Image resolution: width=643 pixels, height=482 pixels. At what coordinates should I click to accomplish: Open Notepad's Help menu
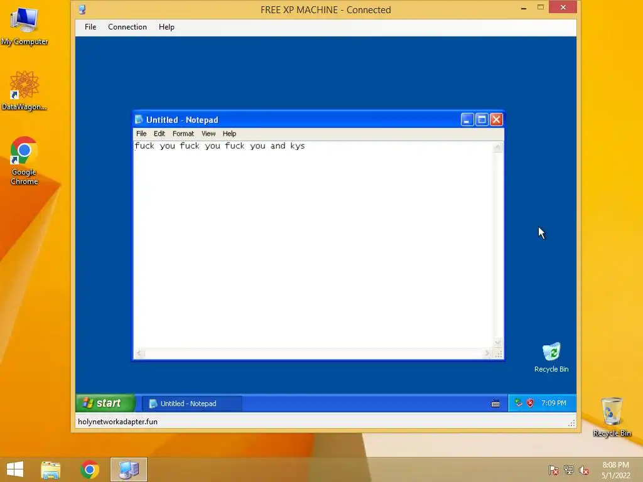[x=229, y=134]
